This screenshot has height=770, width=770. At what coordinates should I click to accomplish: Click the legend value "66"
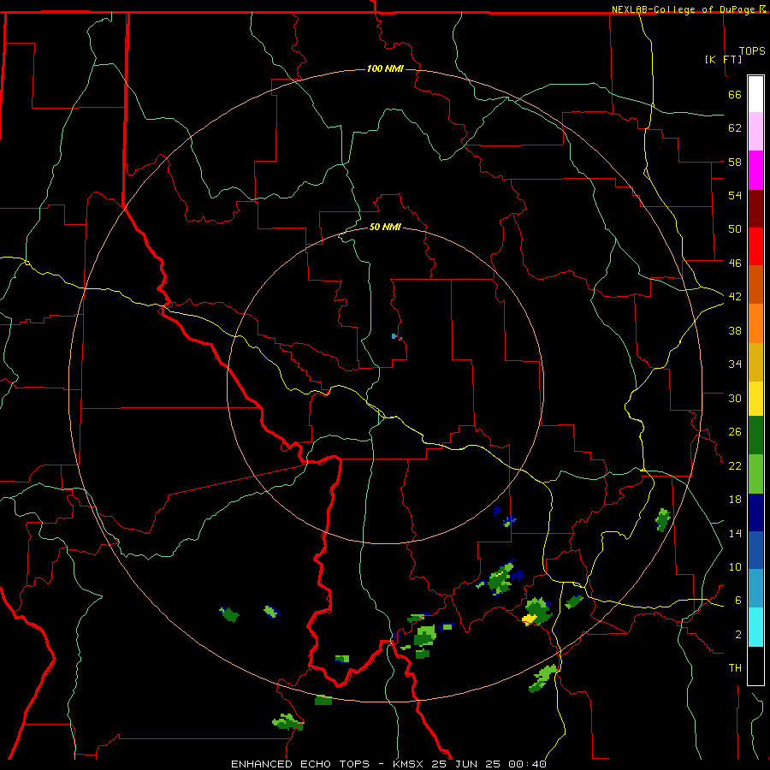pyautogui.click(x=735, y=94)
